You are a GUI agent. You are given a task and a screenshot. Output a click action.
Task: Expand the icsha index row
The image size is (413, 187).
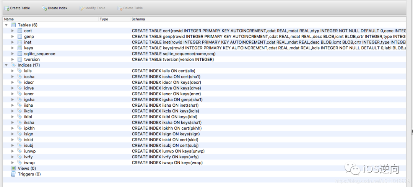click(x=13, y=76)
